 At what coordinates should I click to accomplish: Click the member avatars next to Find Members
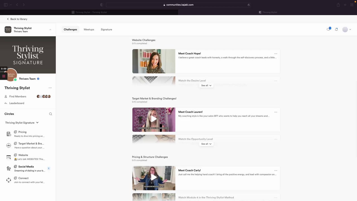44,97
